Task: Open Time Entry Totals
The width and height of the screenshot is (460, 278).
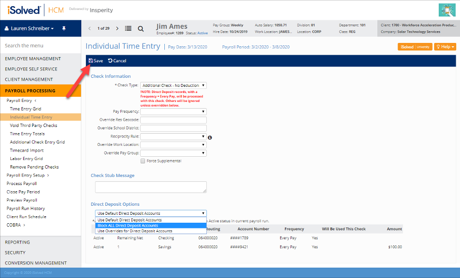Action: (x=27, y=134)
